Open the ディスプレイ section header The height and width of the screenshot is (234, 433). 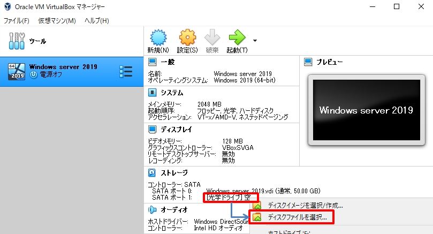click(x=176, y=129)
